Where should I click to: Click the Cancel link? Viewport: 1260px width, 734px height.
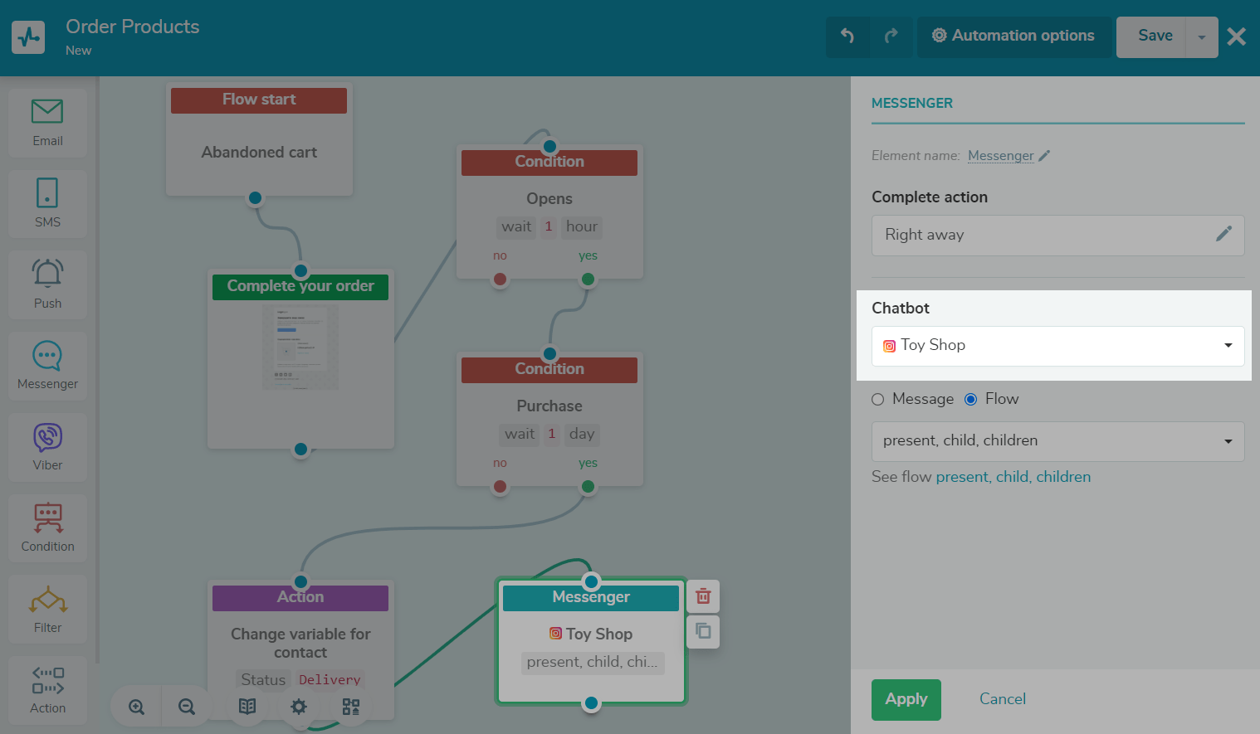pyautogui.click(x=1002, y=699)
